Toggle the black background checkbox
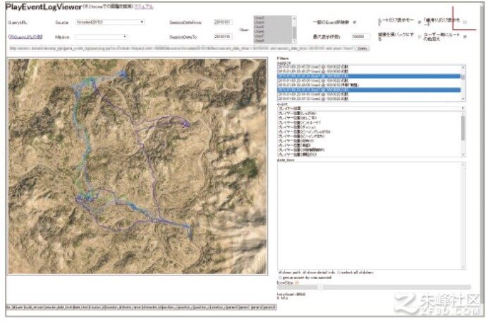488x322 pixels. coord(419,37)
